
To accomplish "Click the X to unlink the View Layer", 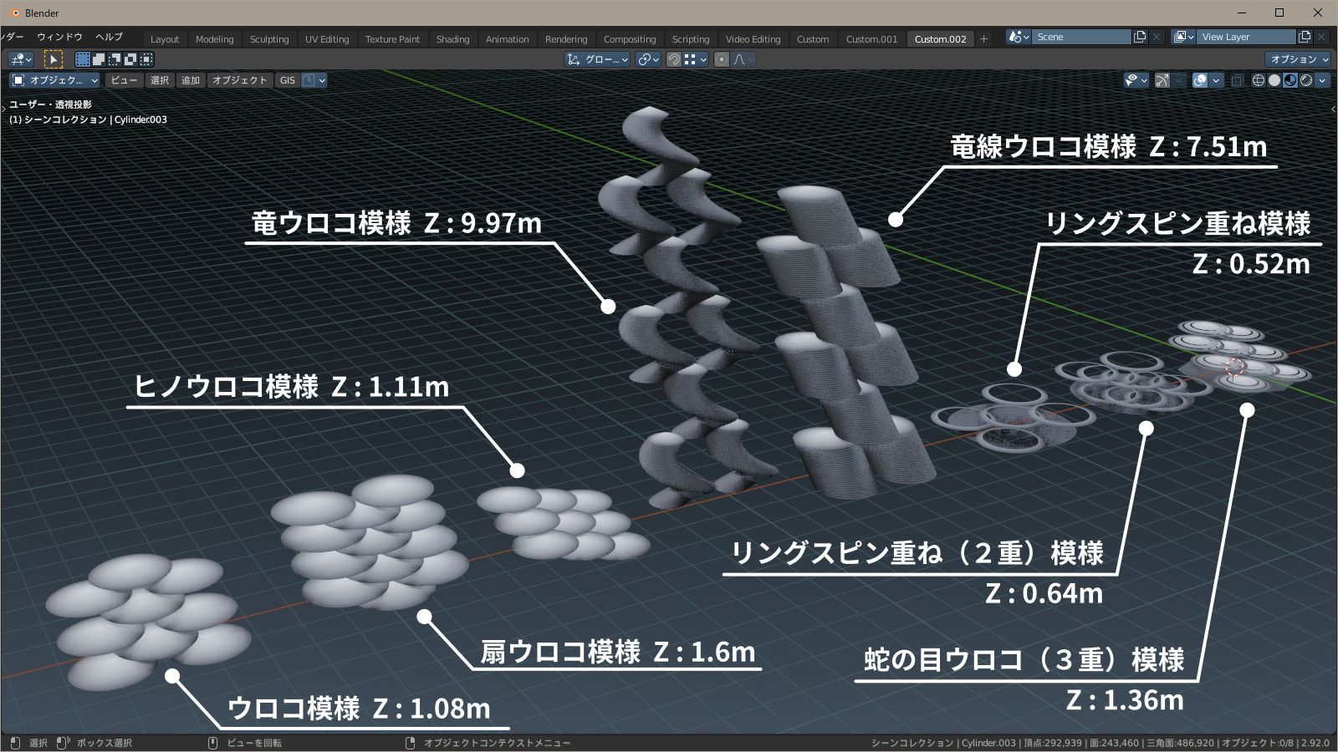I will click(x=1321, y=36).
